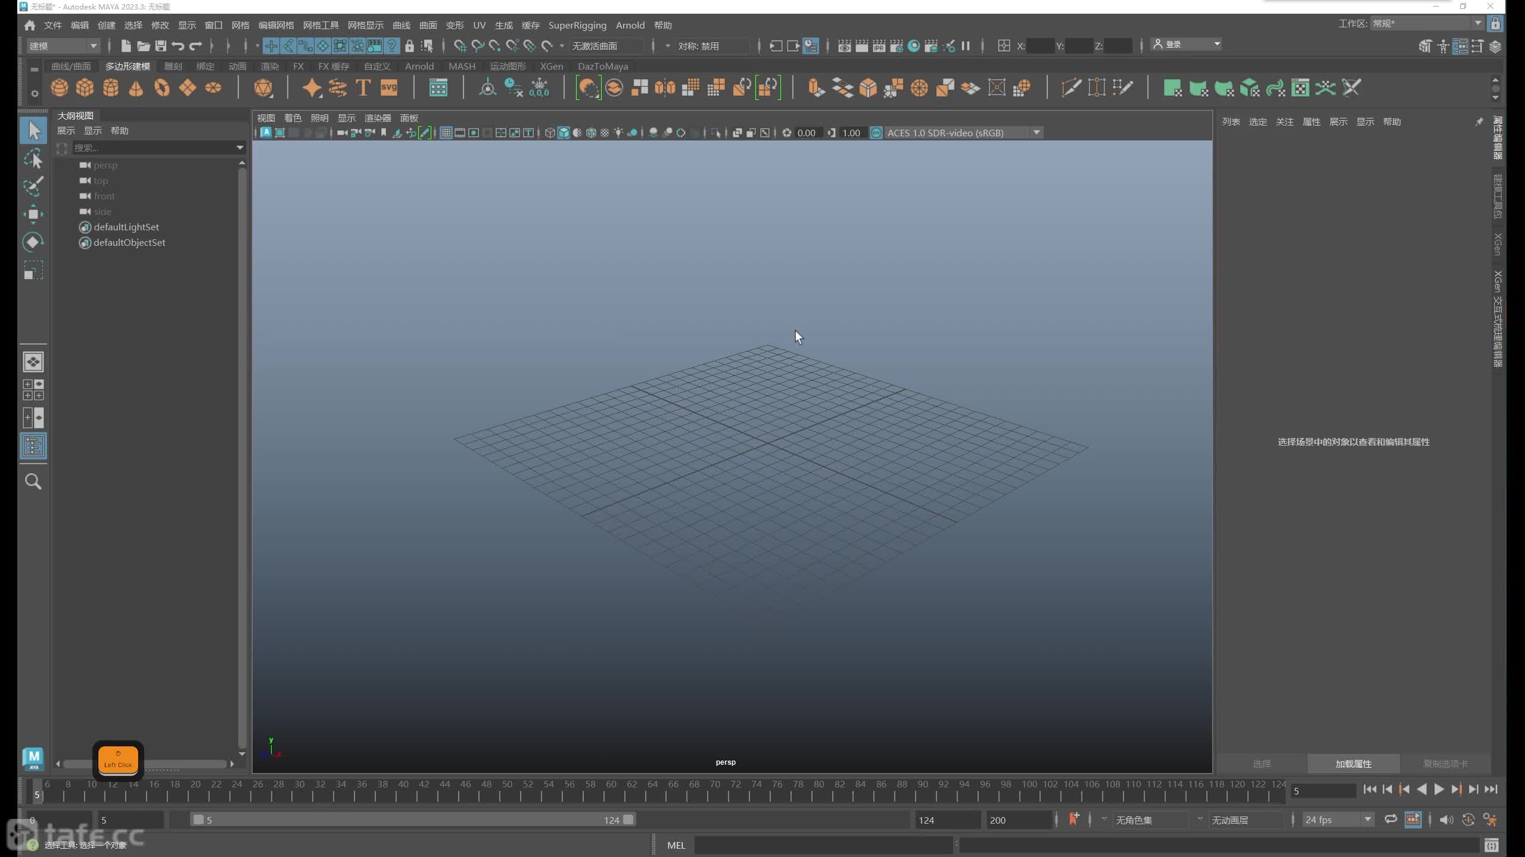1525x857 pixels.
Task: Open the Arnold menu in main menu bar
Action: point(630,25)
